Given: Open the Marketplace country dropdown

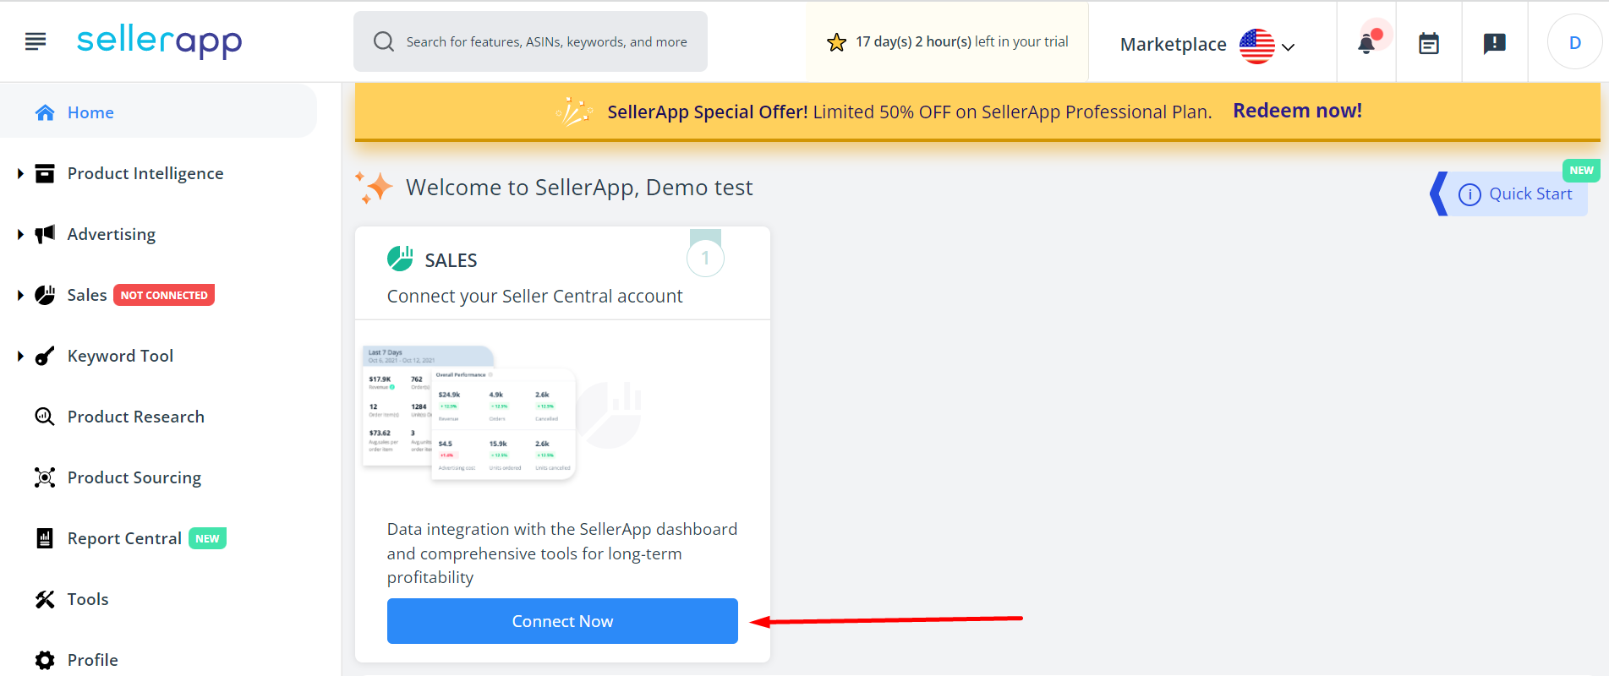Looking at the screenshot, I should pyautogui.click(x=1208, y=45).
